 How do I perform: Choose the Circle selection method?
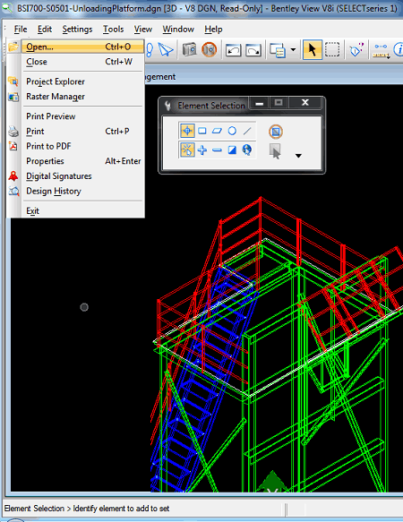click(232, 131)
